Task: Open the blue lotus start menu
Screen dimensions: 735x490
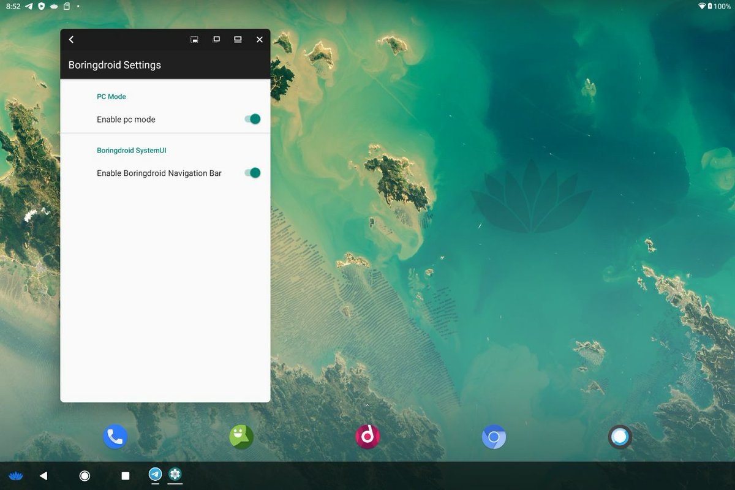Action: tap(15, 475)
